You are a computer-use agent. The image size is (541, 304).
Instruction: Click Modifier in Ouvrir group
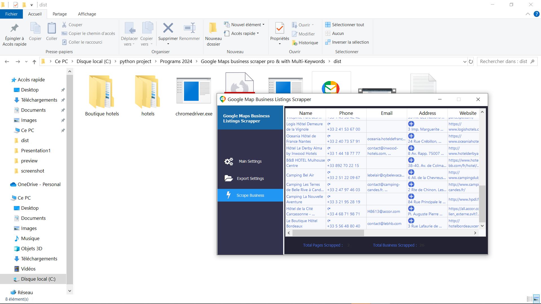coord(303,34)
